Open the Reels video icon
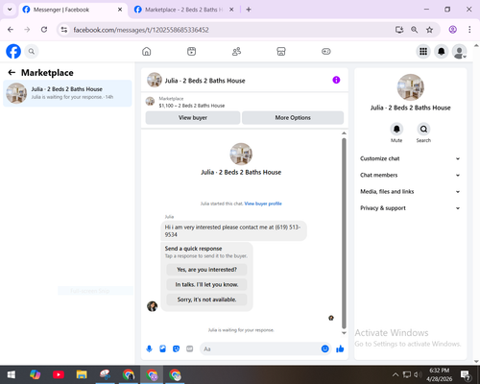The height and width of the screenshot is (384, 480). (191, 51)
